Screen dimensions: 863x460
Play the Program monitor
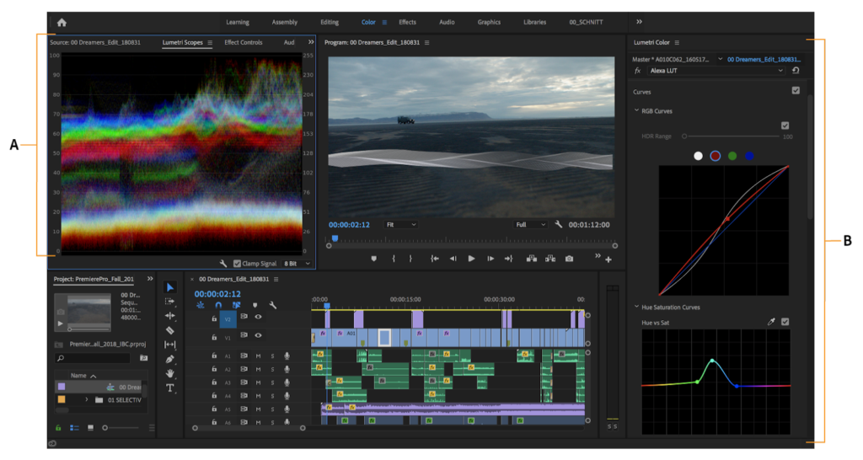click(472, 259)
